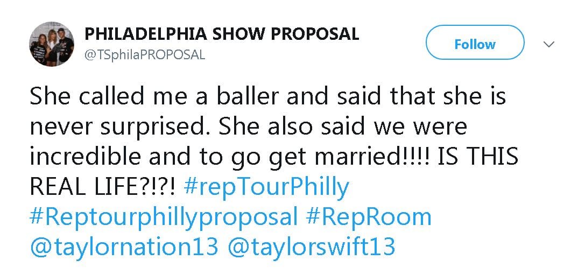Follow the #Reptourphillyproposal hashtag link
This screenshot has width=585, height=274.
click(164, 216)
